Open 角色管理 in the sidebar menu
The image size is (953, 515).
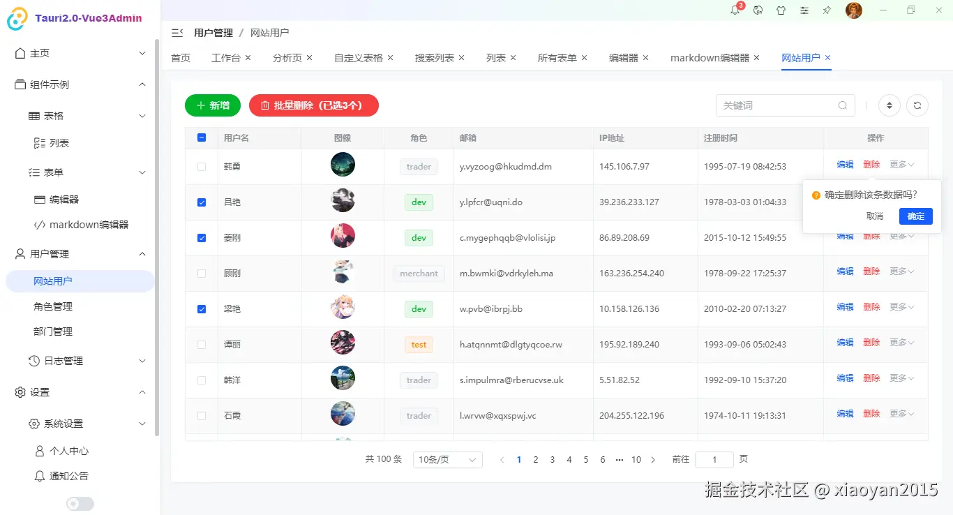coord(77,306)
